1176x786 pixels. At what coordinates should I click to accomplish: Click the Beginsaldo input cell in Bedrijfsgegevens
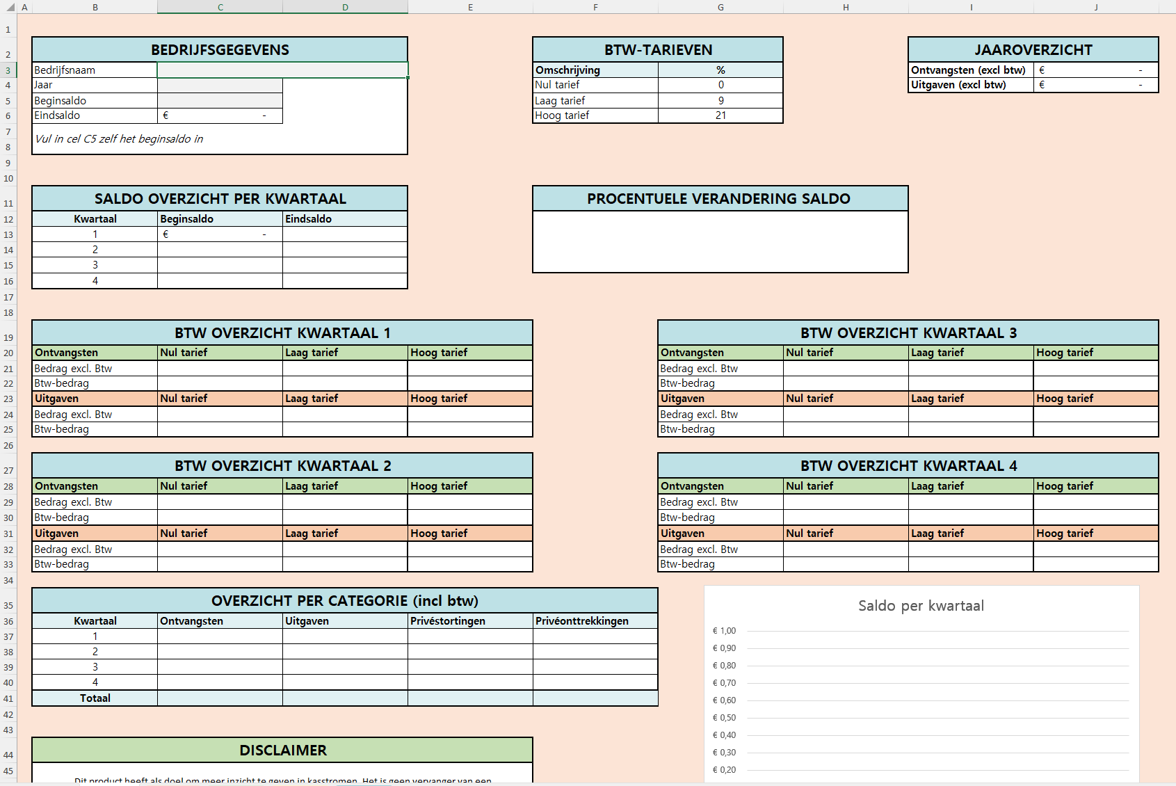[220, 101]
